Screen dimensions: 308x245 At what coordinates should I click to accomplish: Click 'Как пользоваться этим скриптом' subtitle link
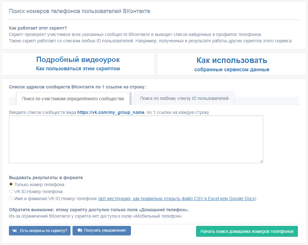pos(78,69)
